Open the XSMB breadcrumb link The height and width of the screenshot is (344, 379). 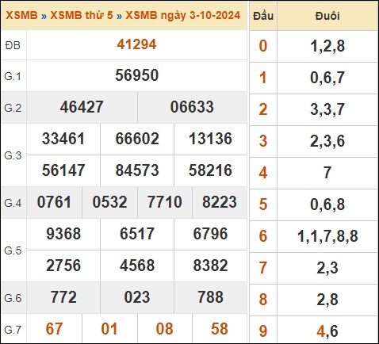tap(21, 15)
